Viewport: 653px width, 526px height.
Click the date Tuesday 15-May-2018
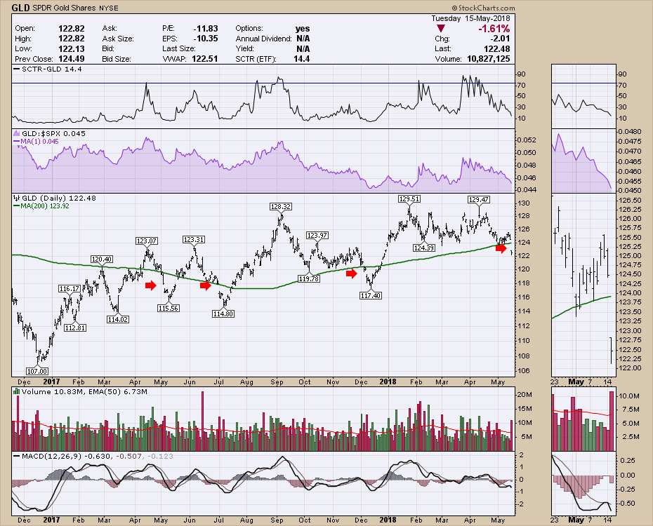pos(470,18)
